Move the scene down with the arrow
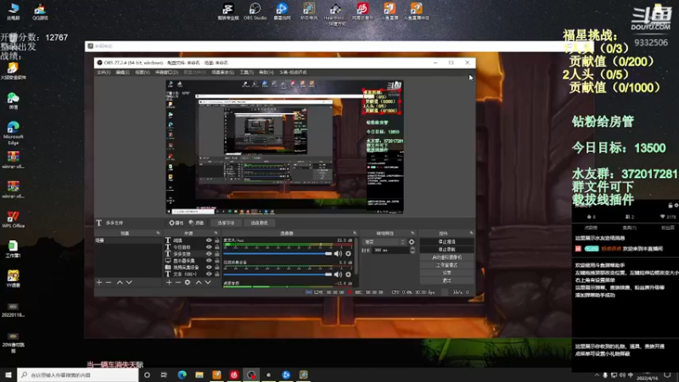This screenshot has width=679, height=382. pos(129,283)
